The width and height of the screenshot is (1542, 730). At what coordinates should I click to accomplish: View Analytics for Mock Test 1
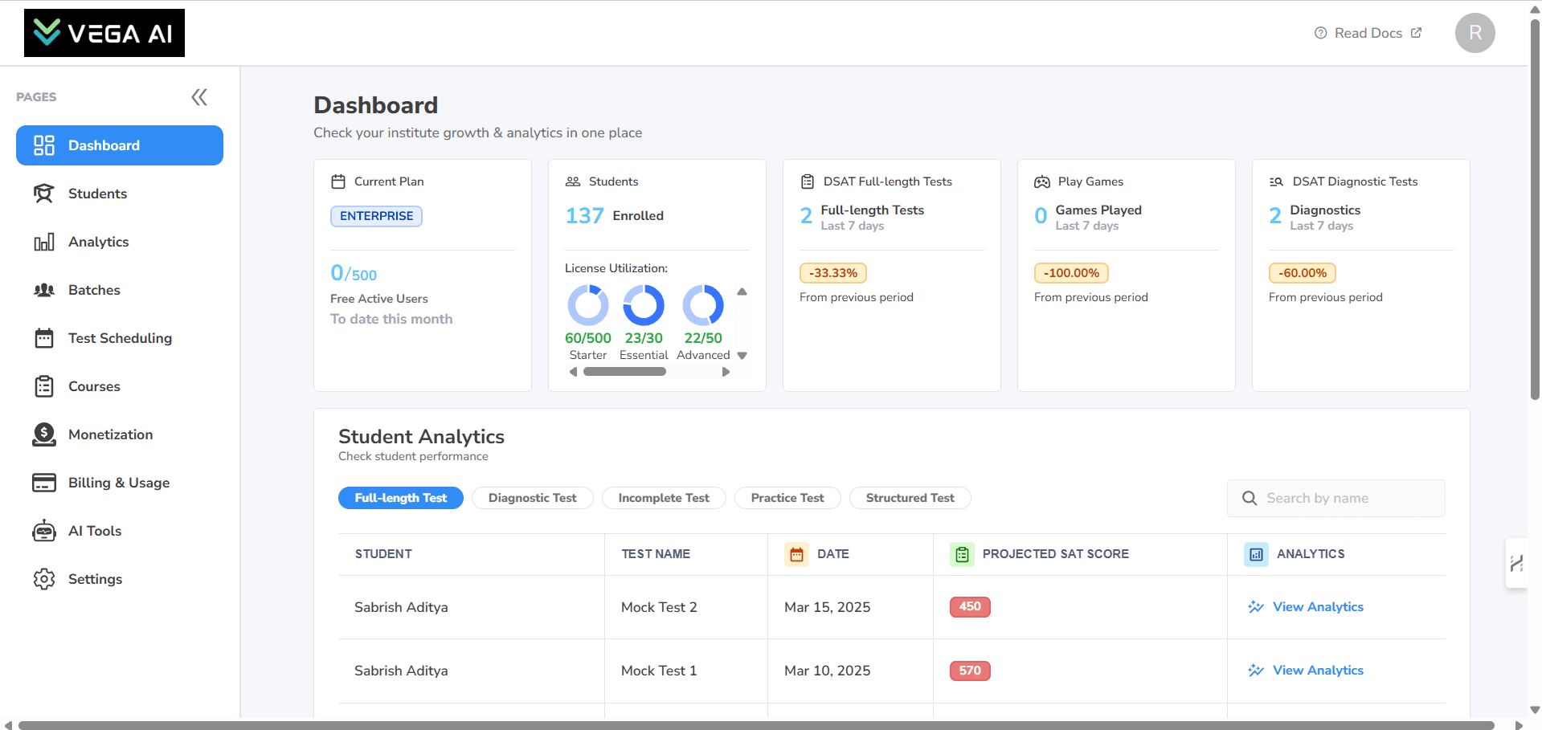click(1306, 671)
